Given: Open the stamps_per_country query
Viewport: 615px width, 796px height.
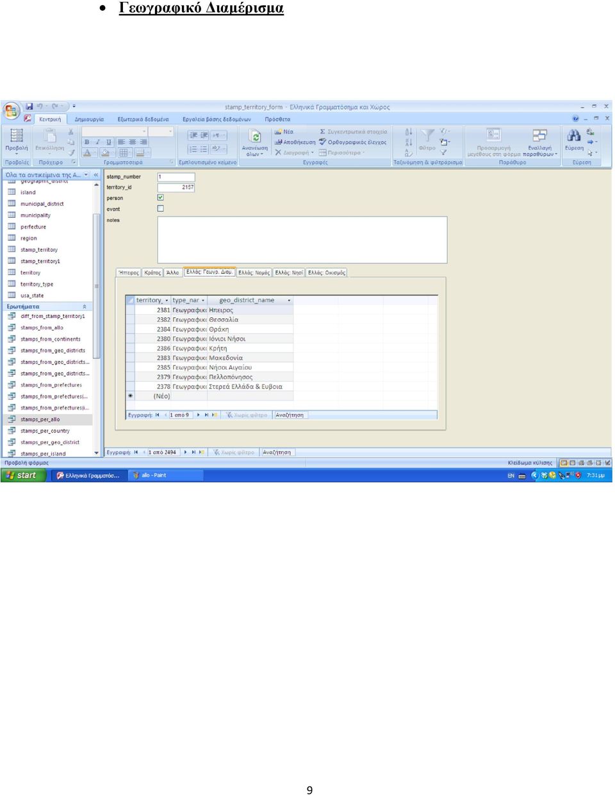Looking at the screenshot, I should tap(45, 431).
